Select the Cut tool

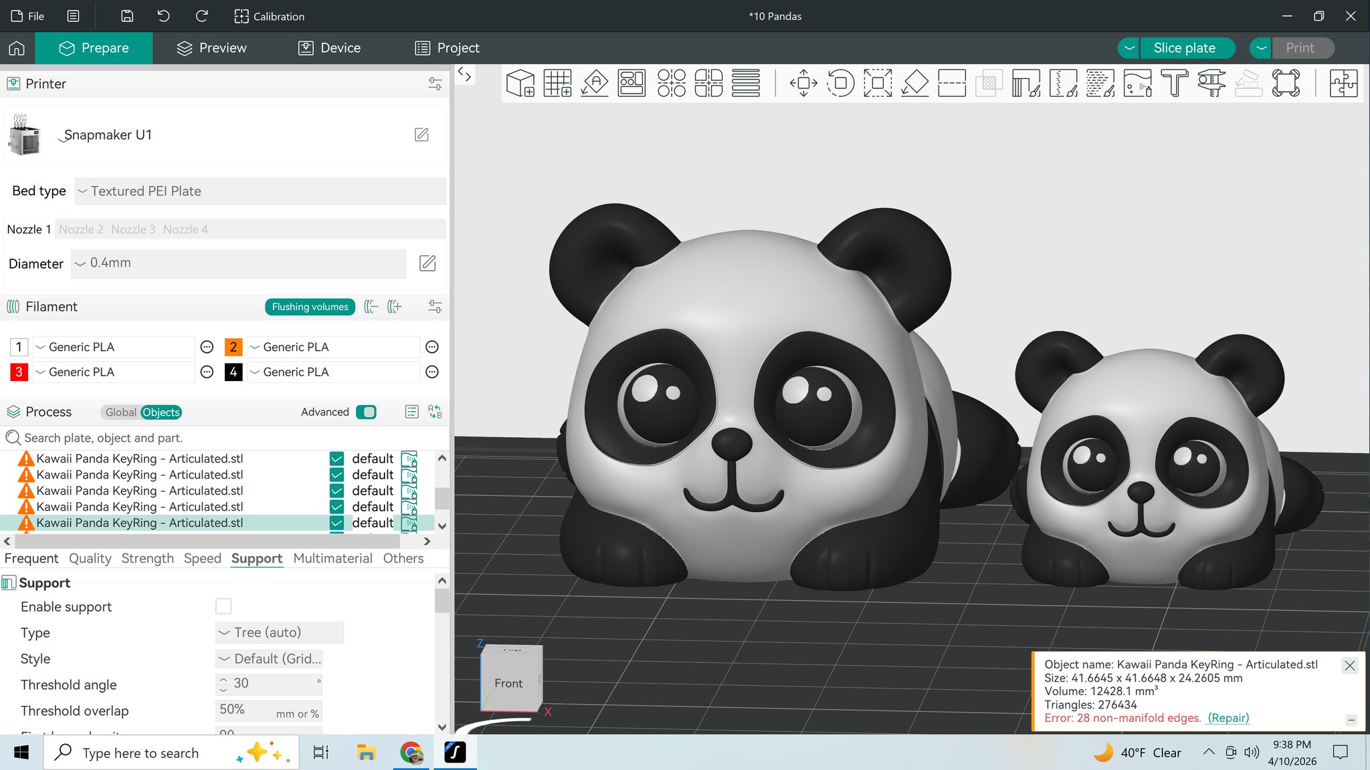point(952,84)
